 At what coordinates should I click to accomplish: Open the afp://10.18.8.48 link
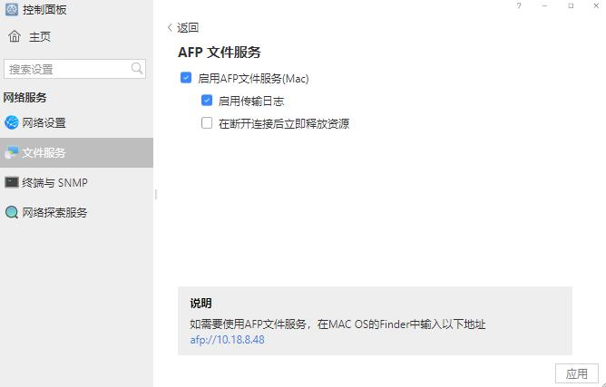click(x=227, y=340)
